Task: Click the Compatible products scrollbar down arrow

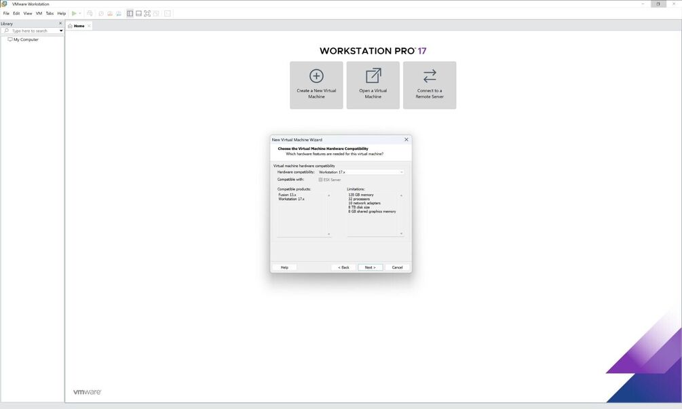Action: 329,234
